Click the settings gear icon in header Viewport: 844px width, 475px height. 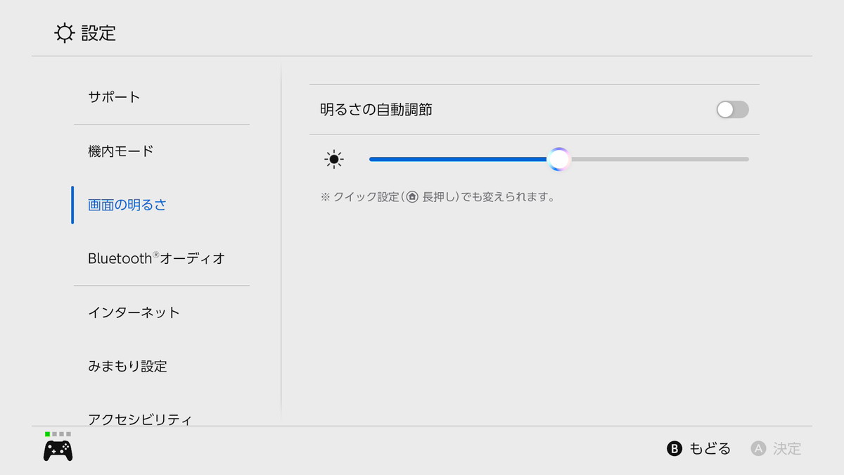[65, 33]
